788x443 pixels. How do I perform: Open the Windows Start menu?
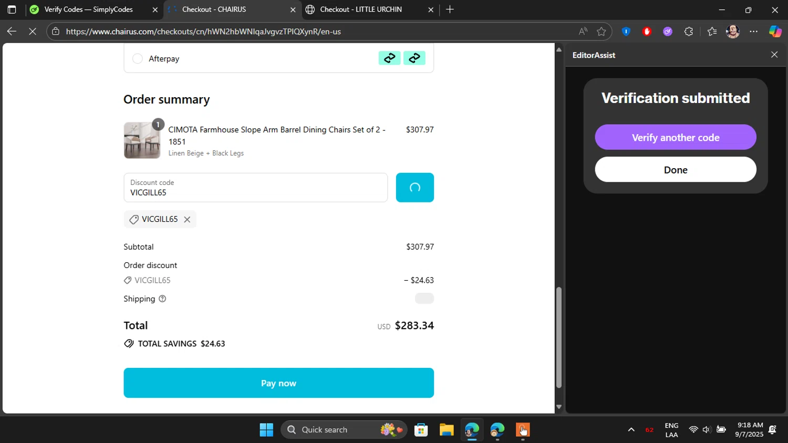click(266, 430)
